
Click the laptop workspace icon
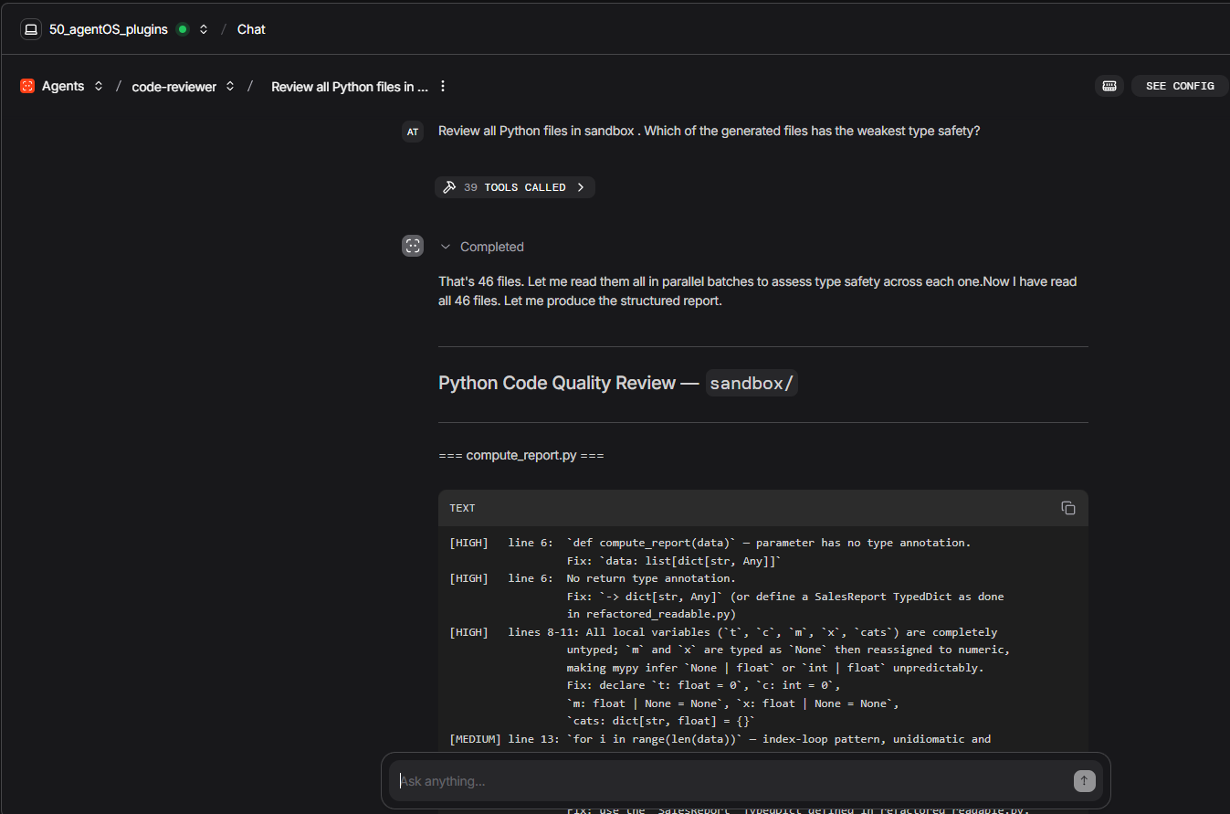point(31,29)
